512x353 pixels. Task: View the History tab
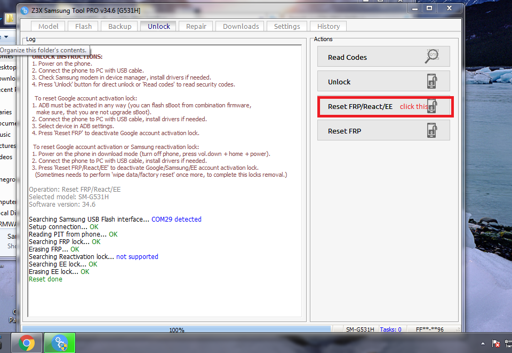(x=328, y=27)
